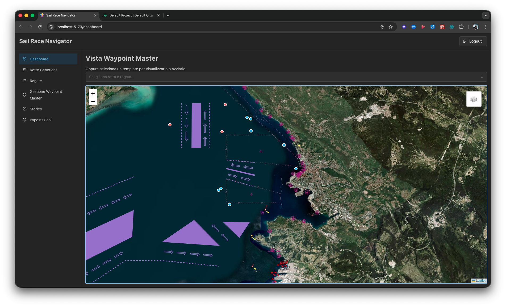Click the Logout button
Screen dimensions: 506x307
click(x=473, y=41)
